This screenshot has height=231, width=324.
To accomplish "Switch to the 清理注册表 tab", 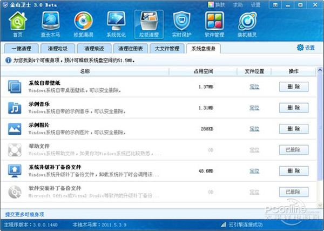I will 131,49.
